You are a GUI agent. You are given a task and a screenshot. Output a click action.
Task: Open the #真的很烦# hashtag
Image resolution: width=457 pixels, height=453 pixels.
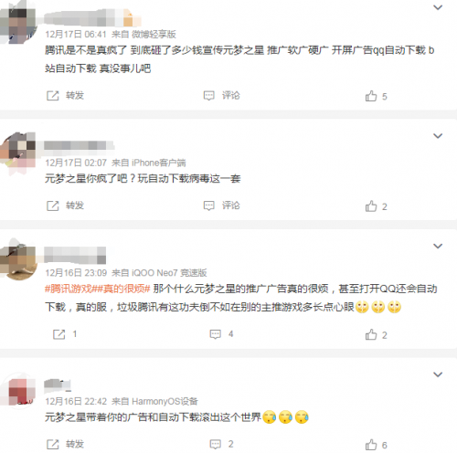(123, 289)
